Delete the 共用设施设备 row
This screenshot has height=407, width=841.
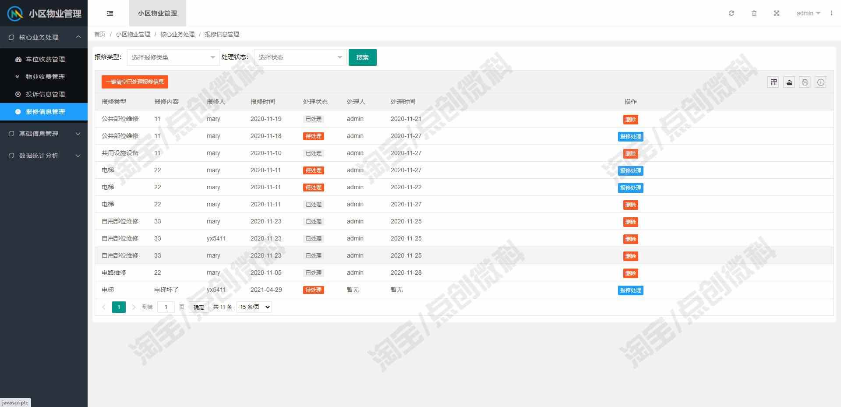[630, 153]
